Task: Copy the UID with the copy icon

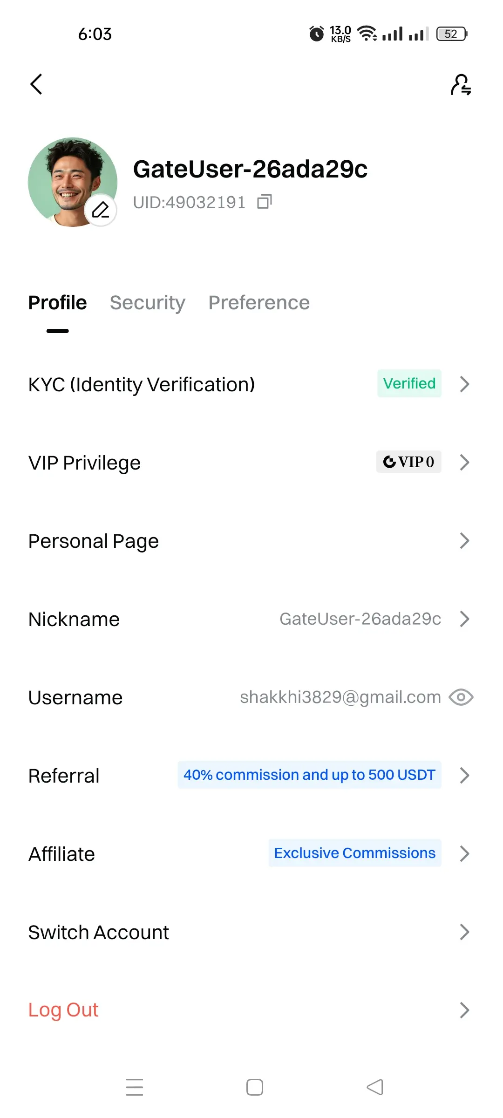Action: [265, 202]
